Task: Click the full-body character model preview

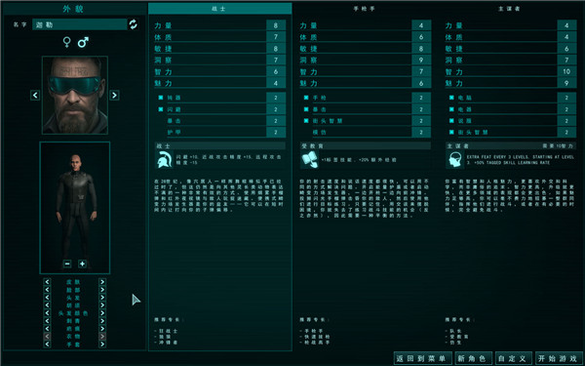Action: (75, 208)
